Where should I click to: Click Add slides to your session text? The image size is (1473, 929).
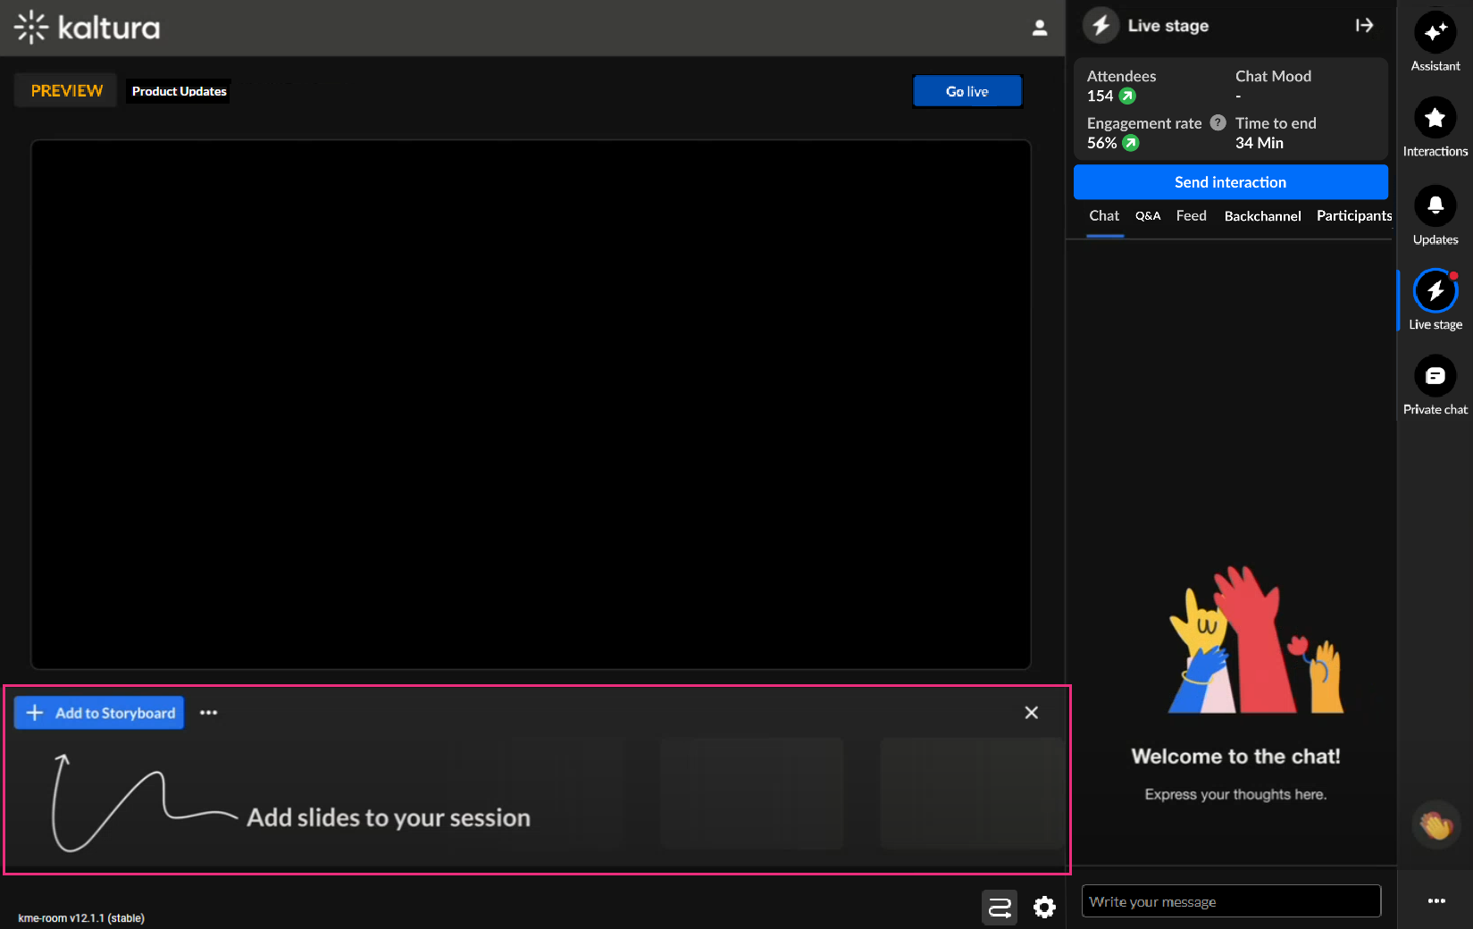click(389, 818)
